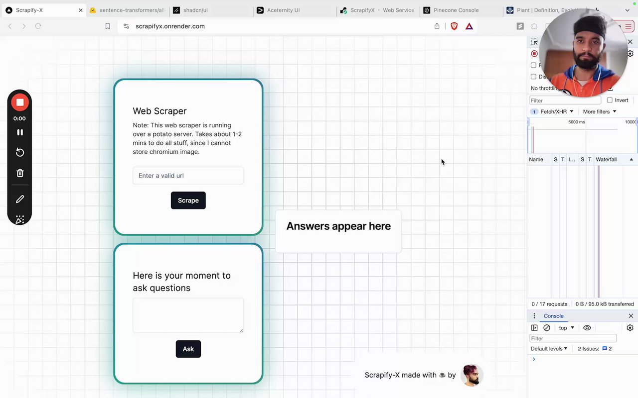
Task: Activate the DevTools inspect element picker
Action: [x=534, y=42]
